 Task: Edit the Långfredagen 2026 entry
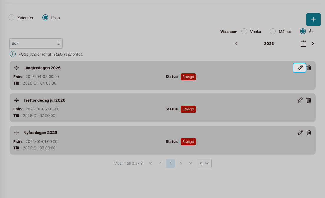[300, 68]
